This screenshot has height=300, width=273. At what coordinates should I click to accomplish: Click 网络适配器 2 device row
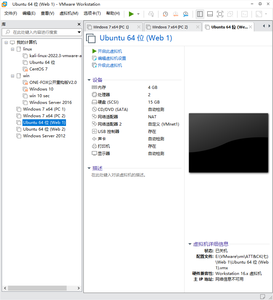[x=136, y=124]
